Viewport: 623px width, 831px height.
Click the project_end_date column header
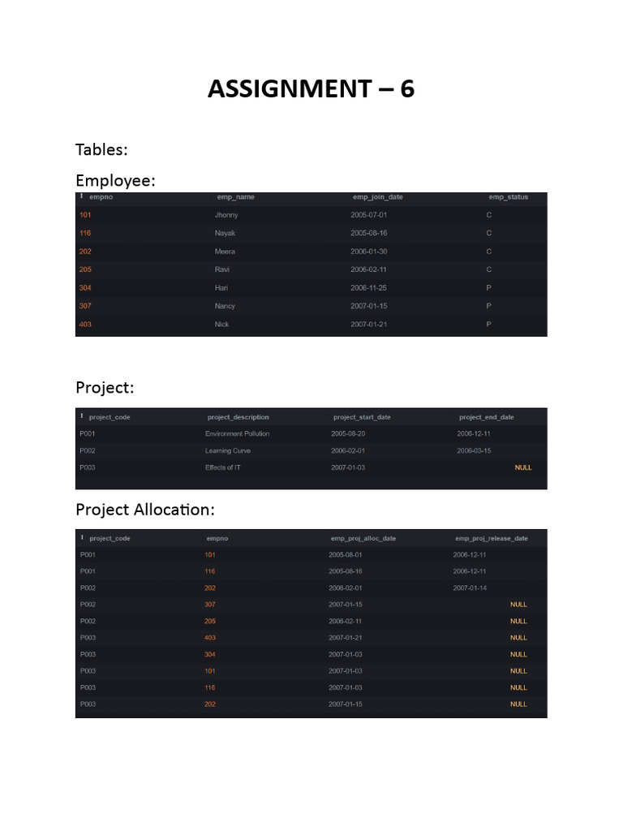(x=486, y=417)
